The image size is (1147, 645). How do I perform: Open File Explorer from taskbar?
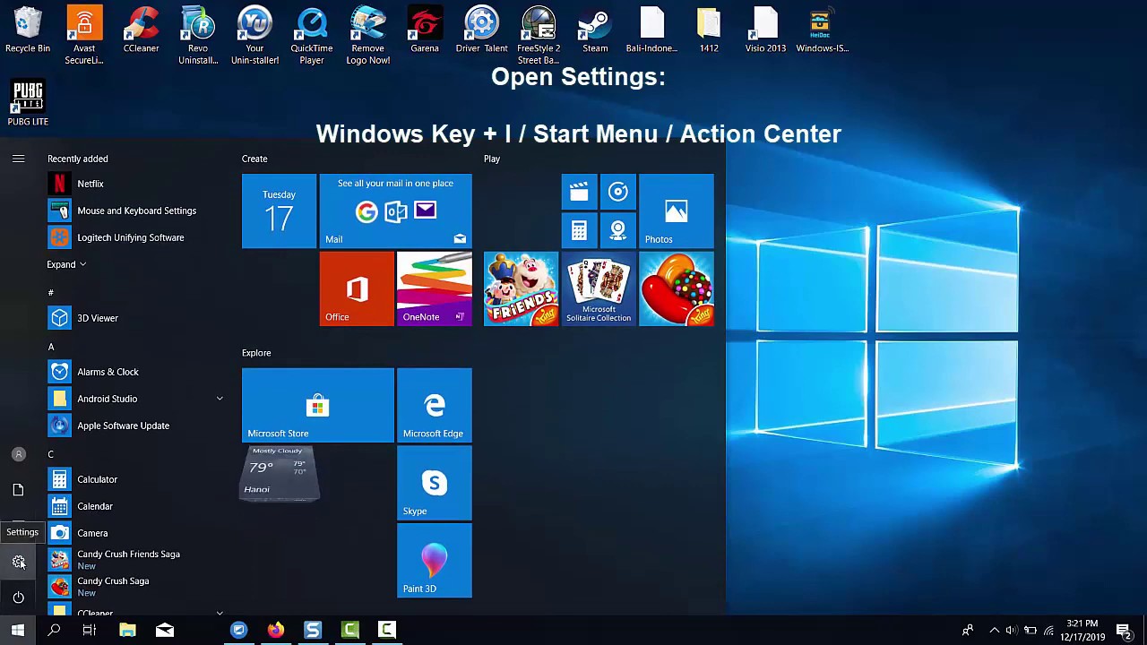click(x=127, y=630)
